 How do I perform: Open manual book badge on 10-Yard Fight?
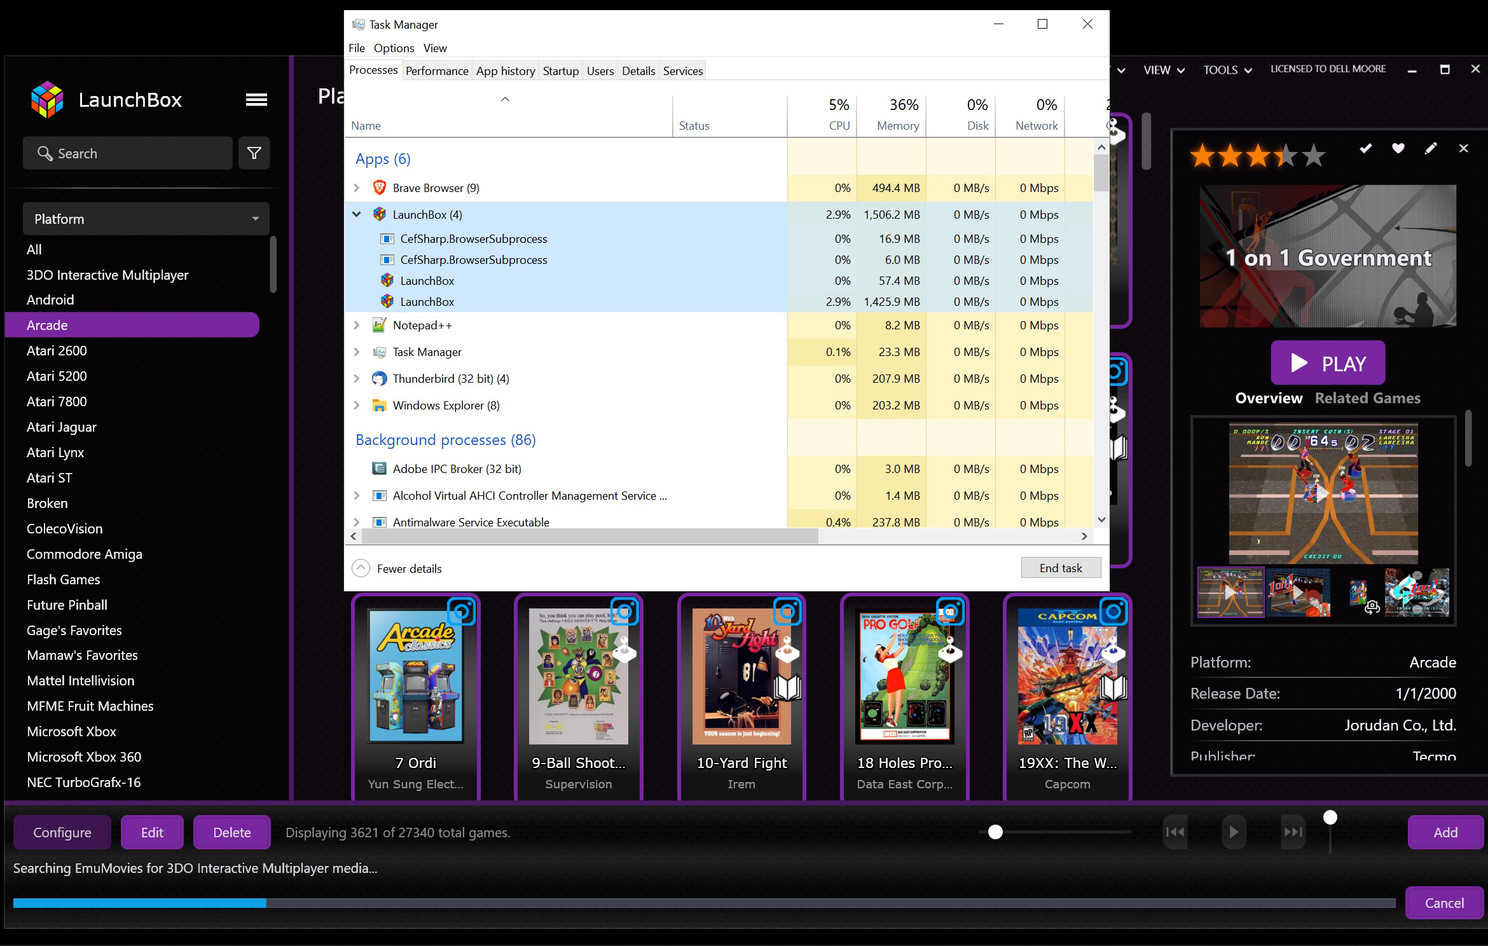point(787,687)
